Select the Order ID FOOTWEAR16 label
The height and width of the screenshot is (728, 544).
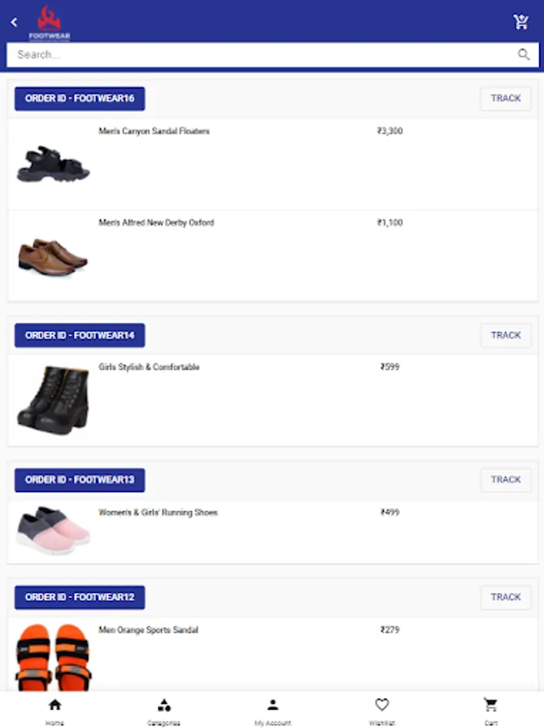[x=79, y=98]
